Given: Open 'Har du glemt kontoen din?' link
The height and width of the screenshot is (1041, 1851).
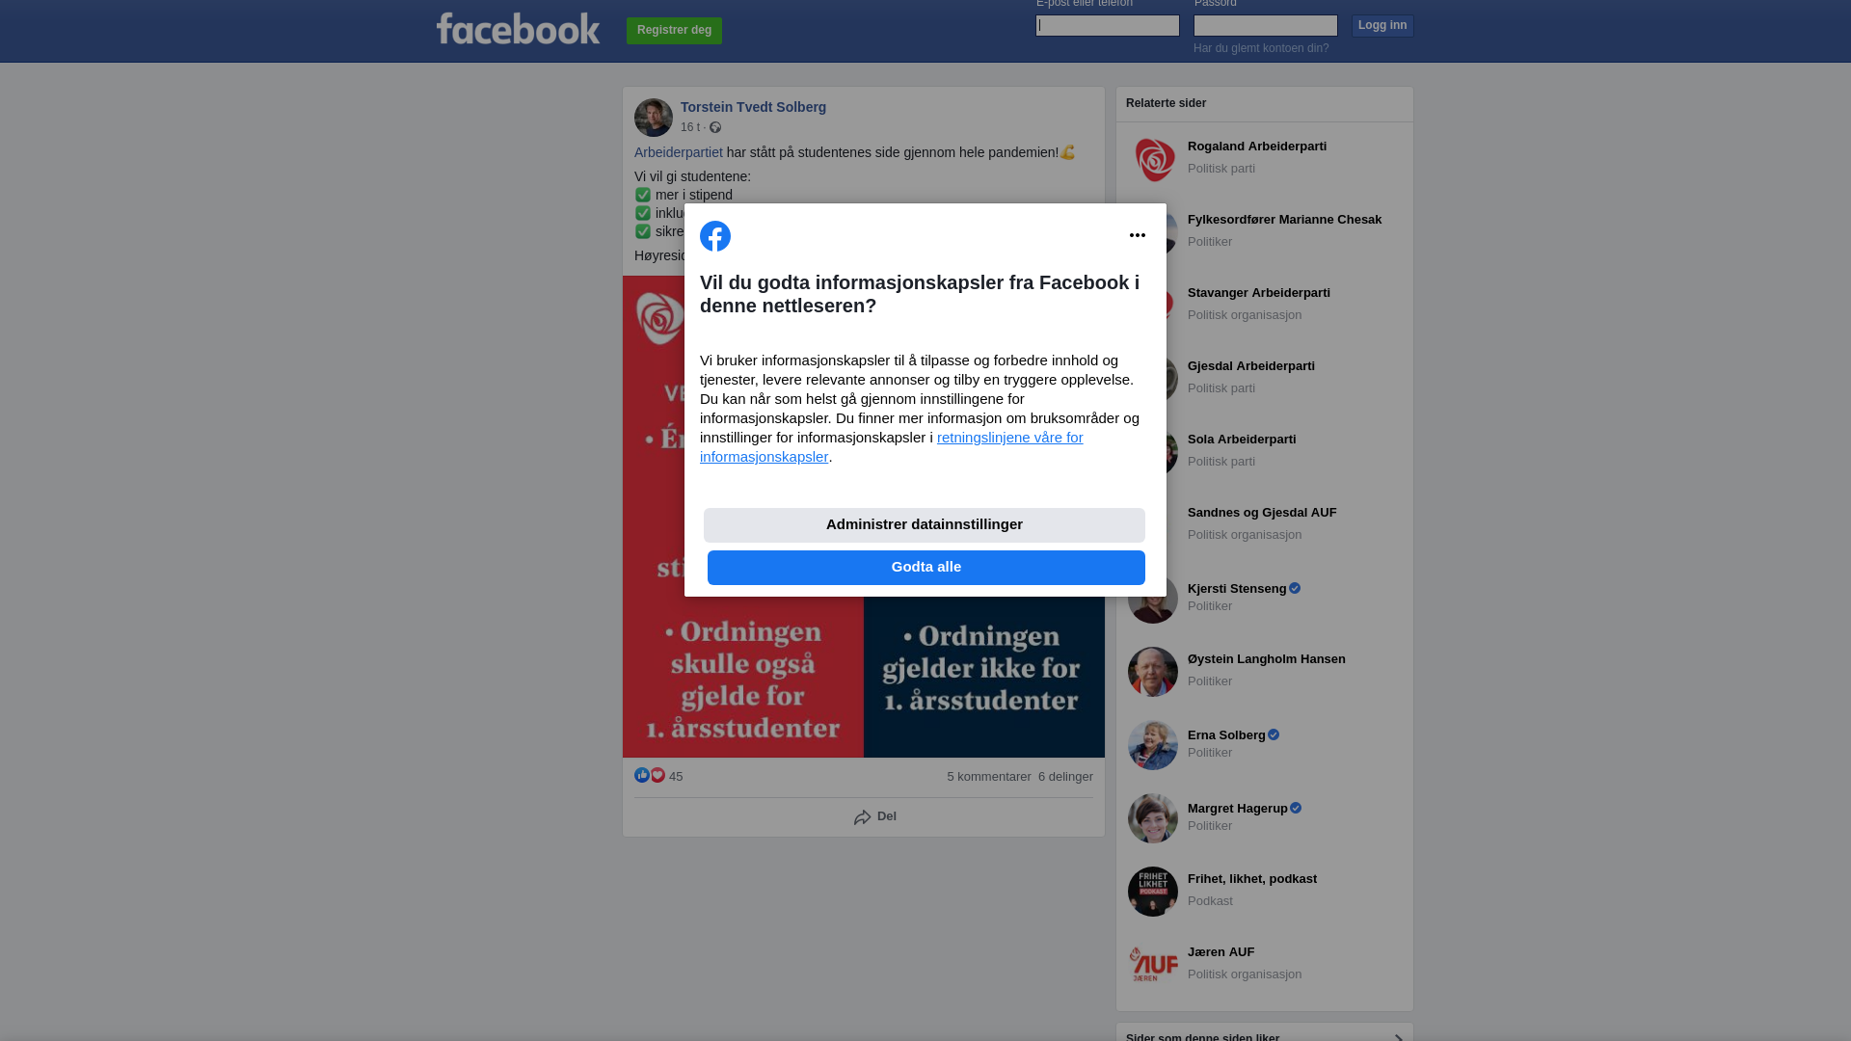Looking at the screenshot, I should coord(1261,48).
